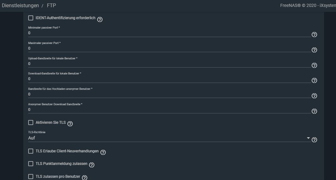Image resolution: width=336 pixels, height=180 pixels.
Task: Check TLS Punktanmeldung zulassen
Action: pyautogui.click(x=31, y=164)
